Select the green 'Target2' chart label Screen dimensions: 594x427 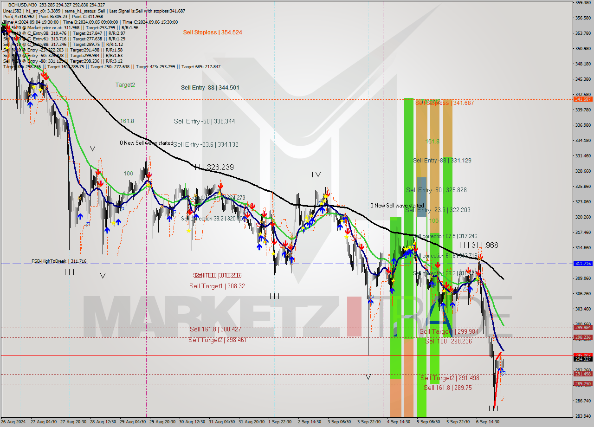click(x=125, y=85)
